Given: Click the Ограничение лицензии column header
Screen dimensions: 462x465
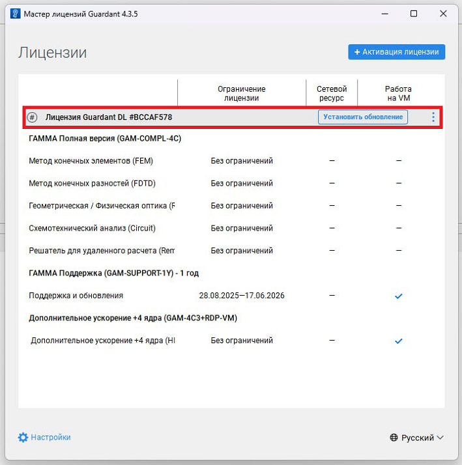Looking at the screenshot, I should click(241, 93).
